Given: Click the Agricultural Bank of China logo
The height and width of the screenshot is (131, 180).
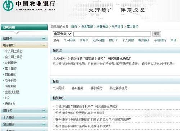Looking at the screenshot, I should 29,6.
